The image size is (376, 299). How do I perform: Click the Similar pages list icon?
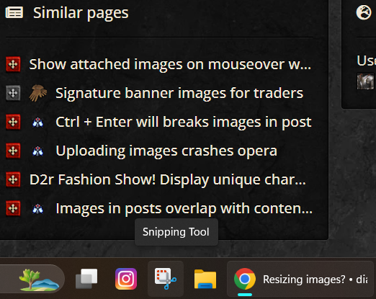point(14,12)
